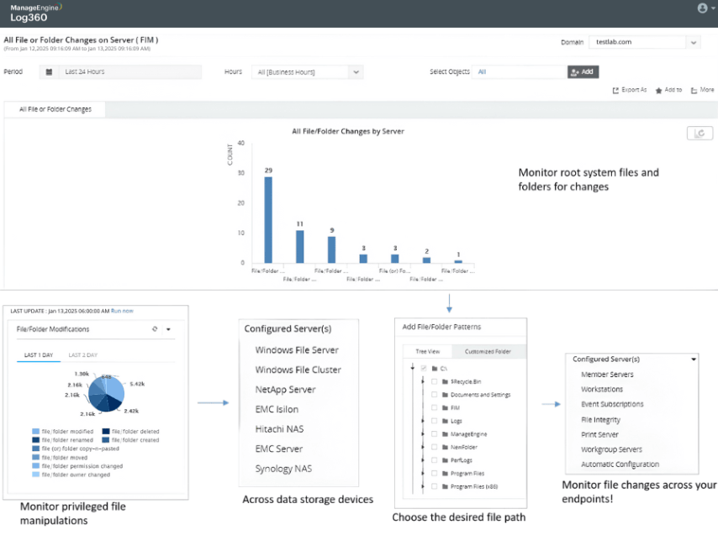Open File/Folder Modifications widget dropdown arrow
Viewport: 718px width, 551px height.
click(168, 329)
